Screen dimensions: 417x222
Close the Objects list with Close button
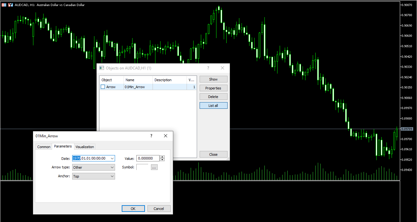pos(213,154)
